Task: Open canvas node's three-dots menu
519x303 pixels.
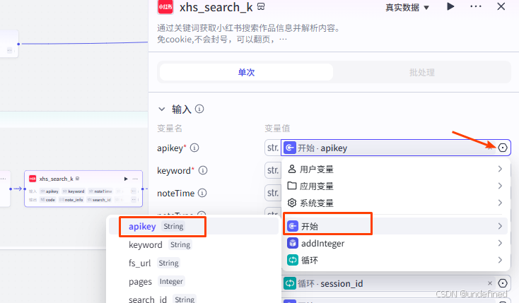Action: coord(135,179)
